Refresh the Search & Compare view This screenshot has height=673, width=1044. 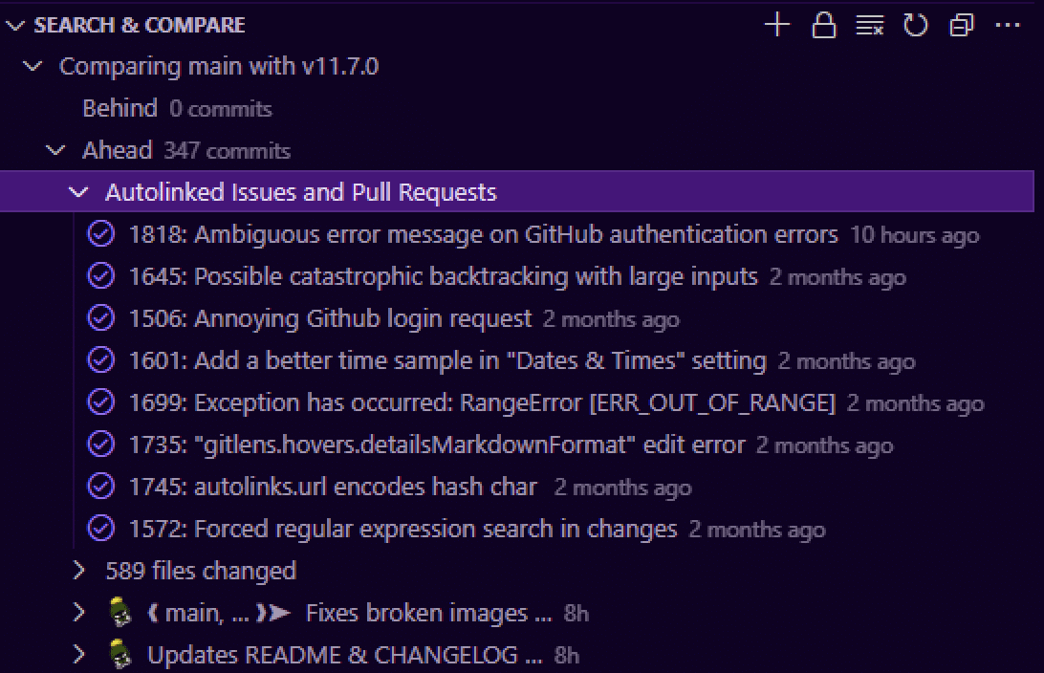(916, 25)
